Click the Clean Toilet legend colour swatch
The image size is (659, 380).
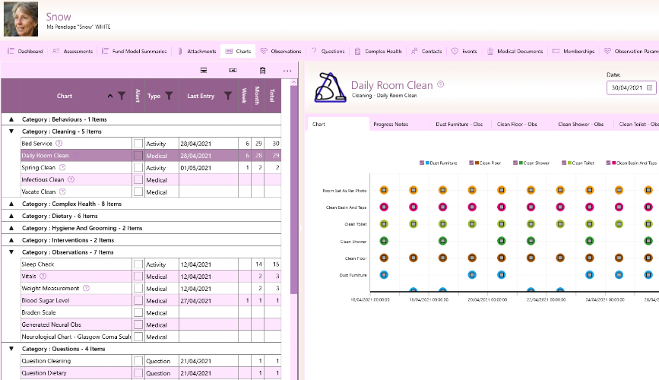point(569,163)
